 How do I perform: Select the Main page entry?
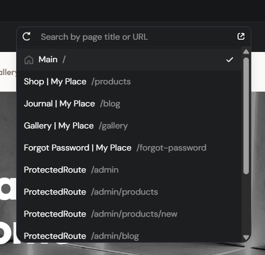click(x=129, y=59)
